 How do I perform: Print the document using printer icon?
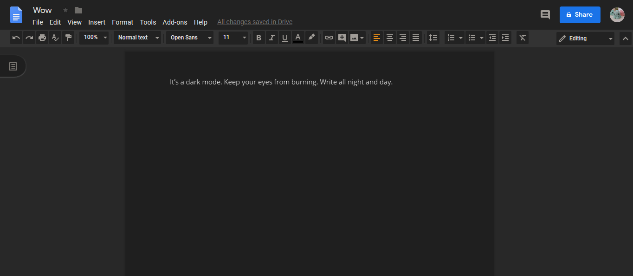42,38
